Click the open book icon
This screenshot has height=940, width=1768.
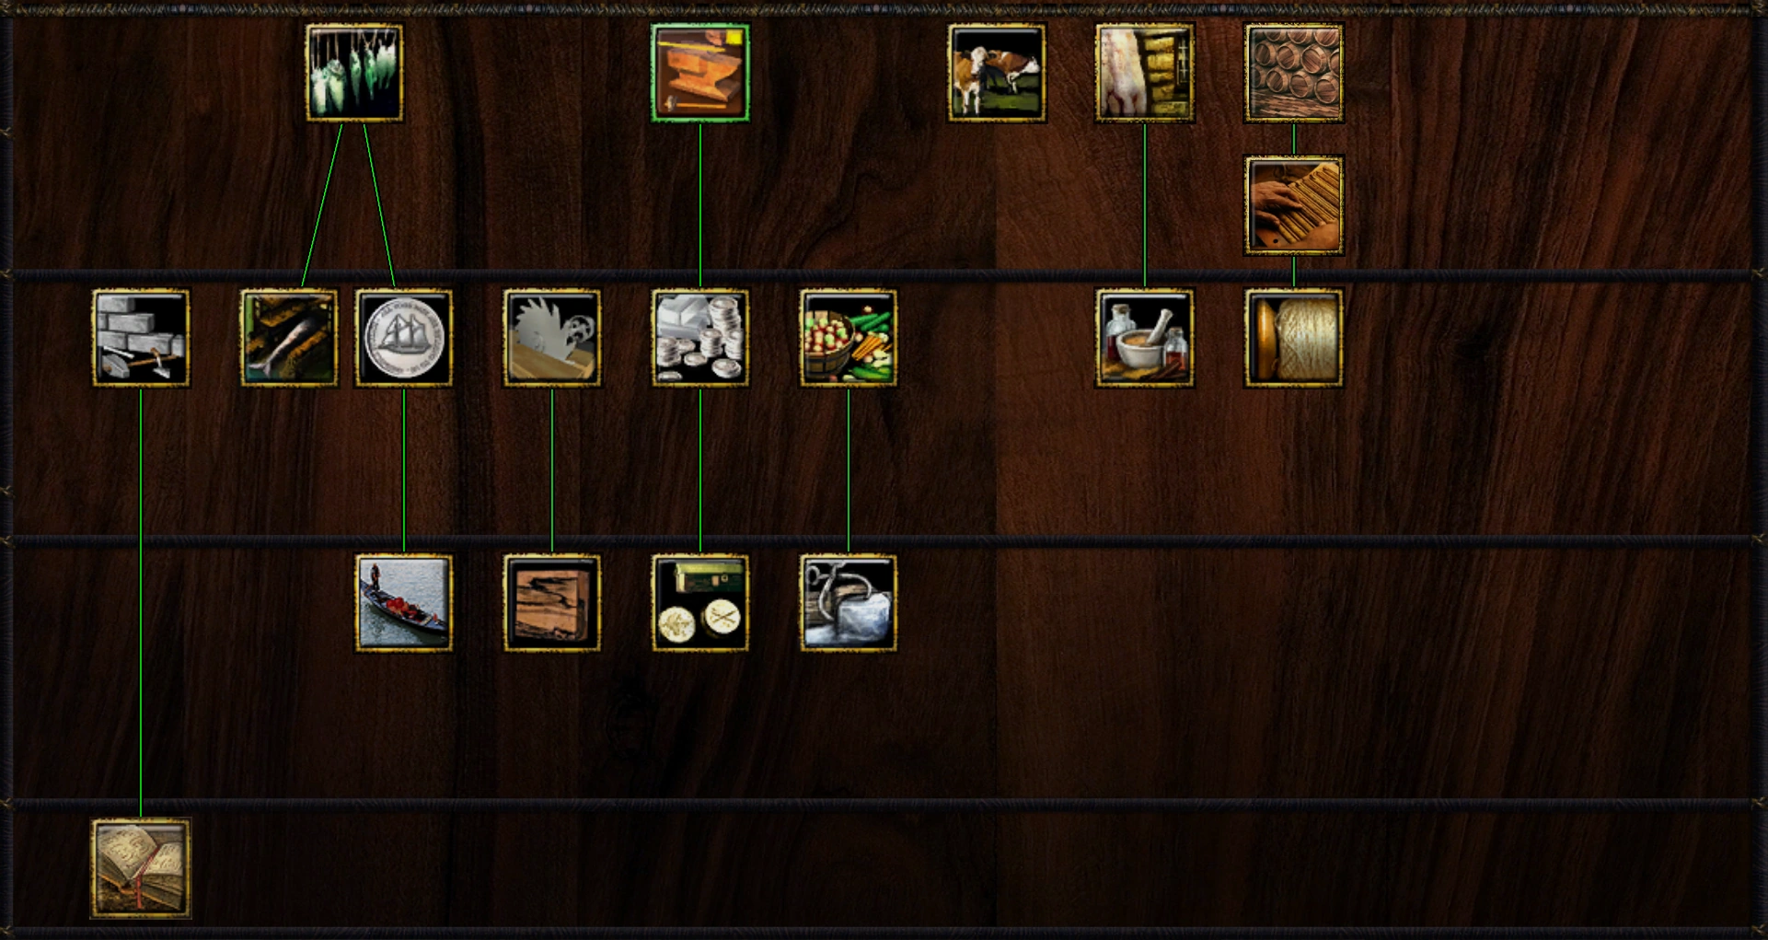141,868
